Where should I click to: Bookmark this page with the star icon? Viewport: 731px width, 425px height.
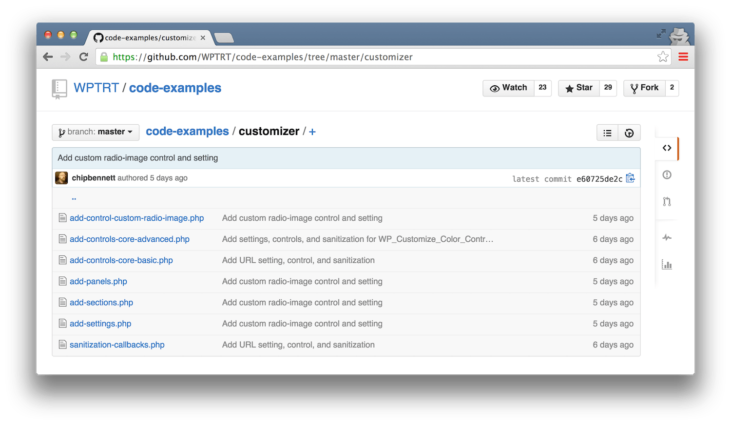click(x=663, y=57)
